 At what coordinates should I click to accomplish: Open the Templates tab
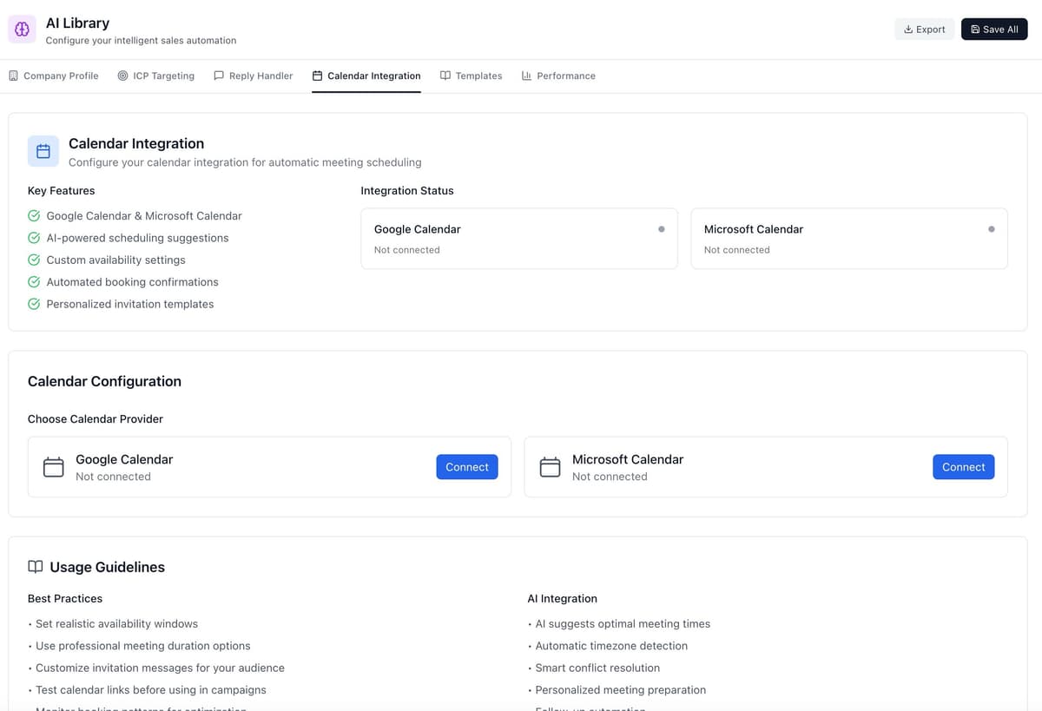(472, 76)
